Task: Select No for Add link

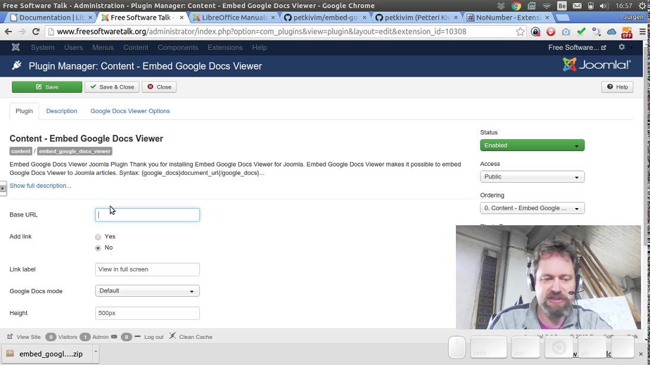Action: coord(98,248)
